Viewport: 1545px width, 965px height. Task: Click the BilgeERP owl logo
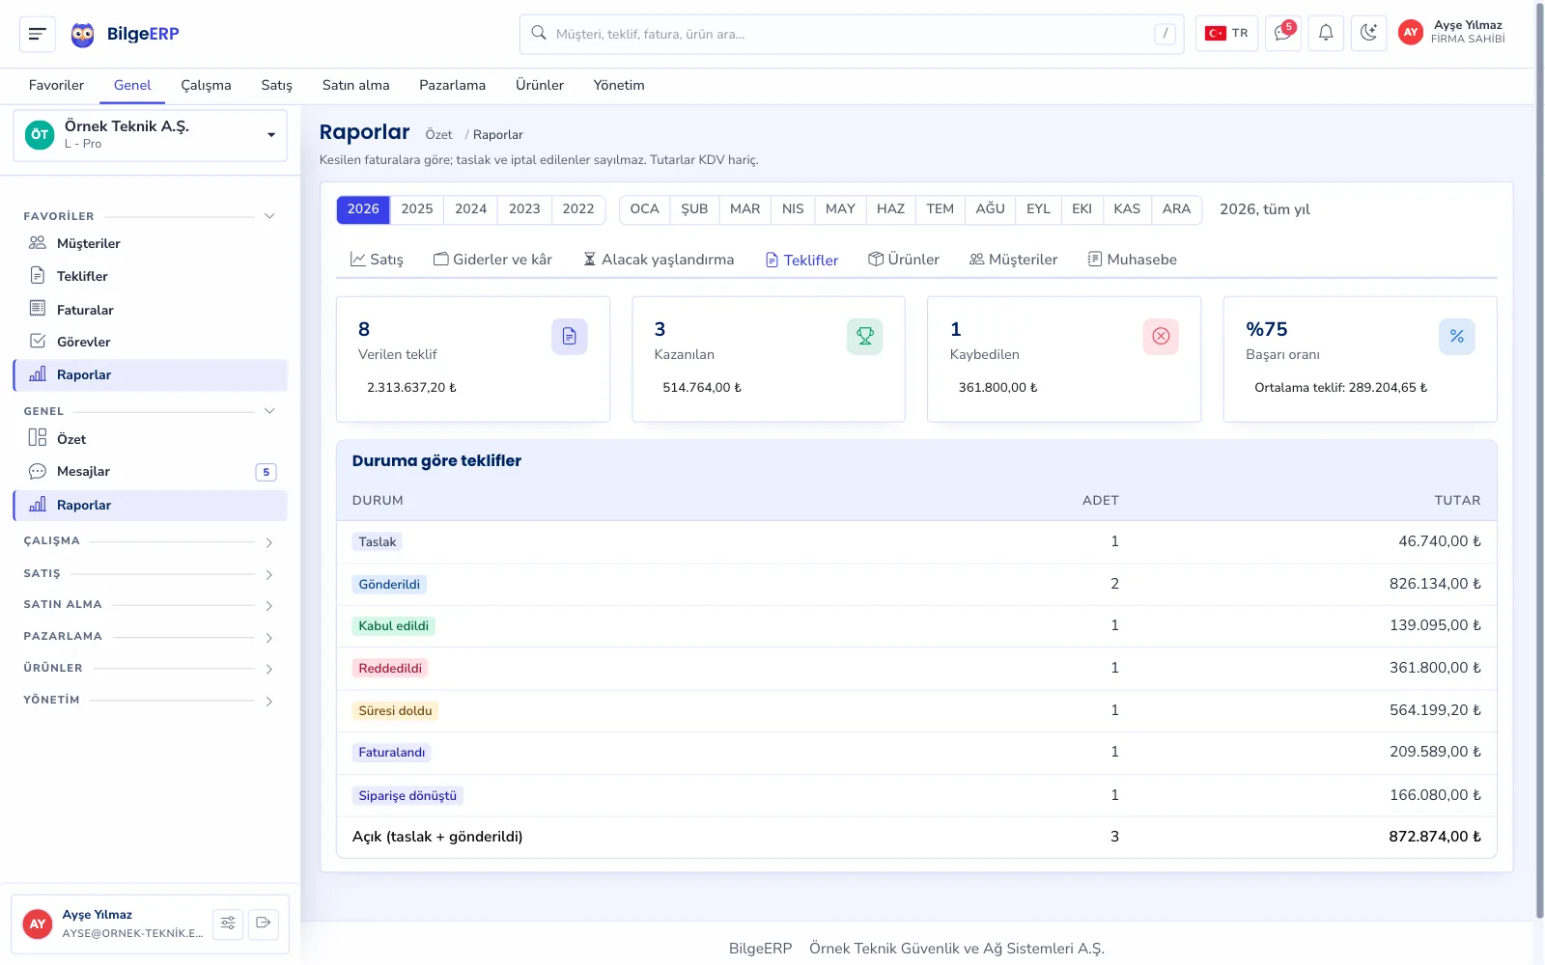83,35
